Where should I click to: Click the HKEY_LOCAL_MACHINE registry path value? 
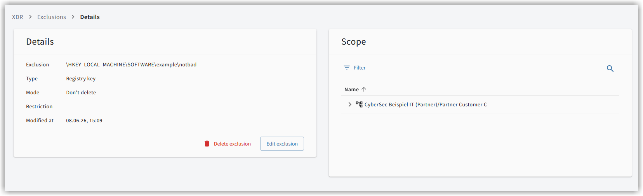(x=131, y=64)
